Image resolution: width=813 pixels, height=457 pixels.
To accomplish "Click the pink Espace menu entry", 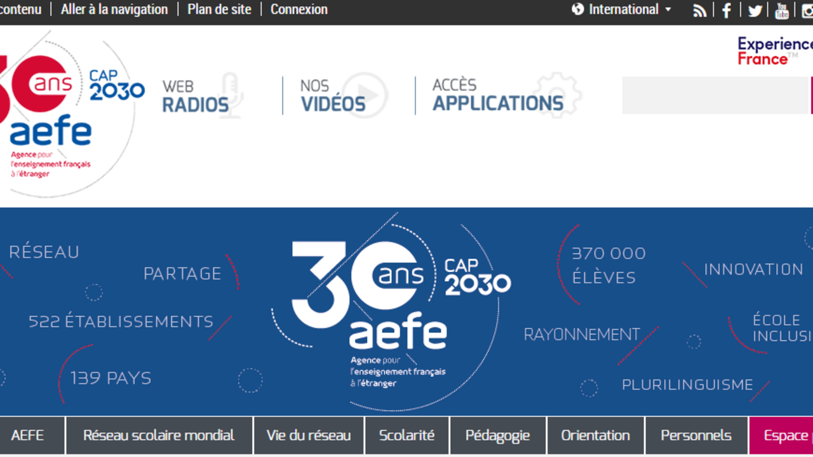I will 788,435.
